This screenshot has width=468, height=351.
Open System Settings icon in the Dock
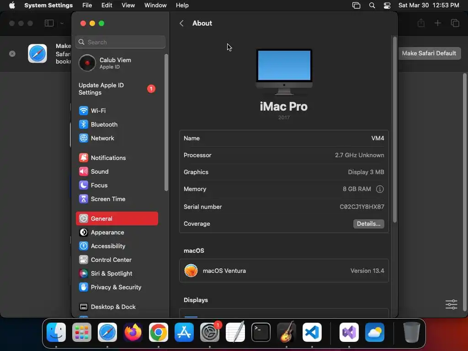pyautogui.click(x=210, y=332)
